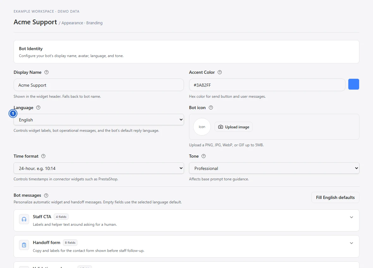Focus the Display Name input field
The height and width of the screenshot is (268, 373).
pos(99,85)
